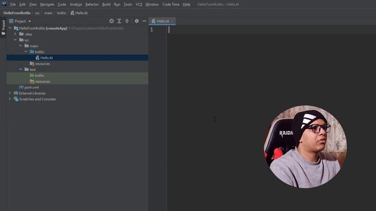Expand the External Libraries node
Viewport: 376px width, 211px height.
tap(10, 93)
